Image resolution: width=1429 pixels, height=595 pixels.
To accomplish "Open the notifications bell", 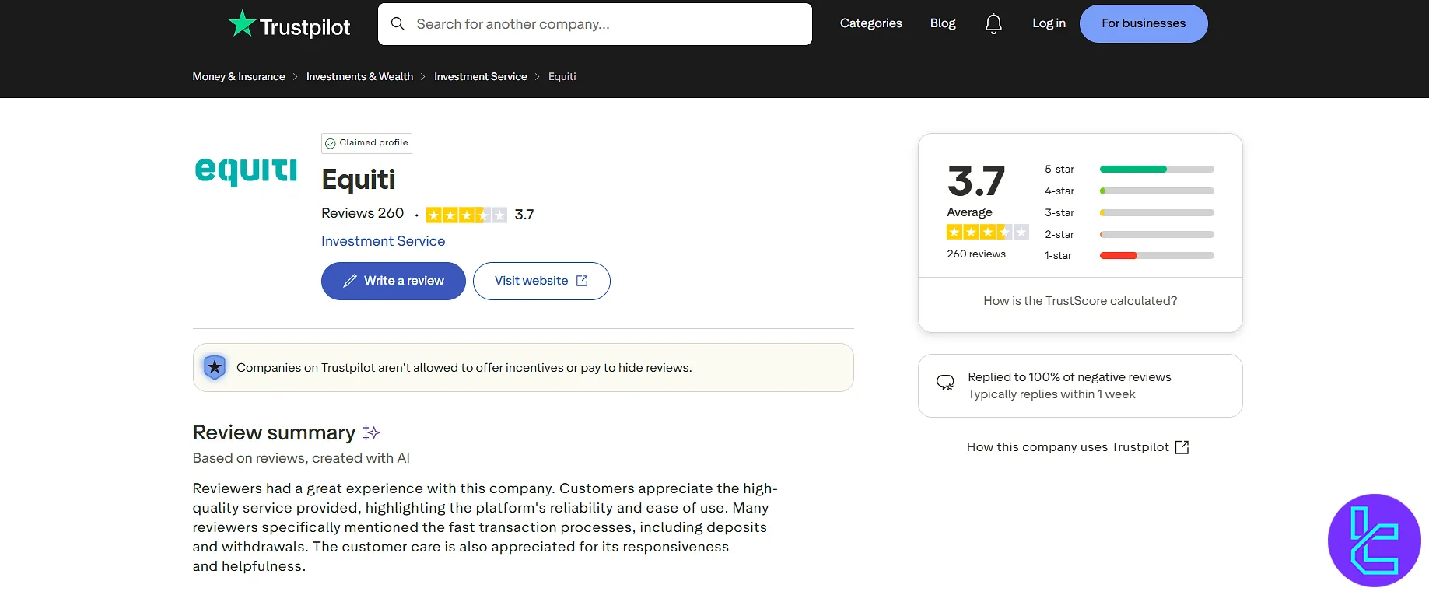I will pyautogui.click(x=993, y=23).
